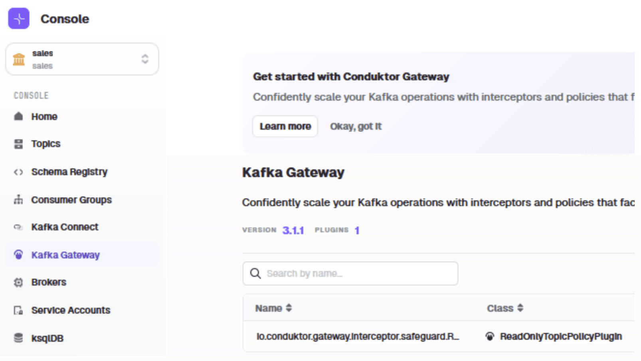Sort interceptors by Name column
This screenshot has height=361, width=641.
click(x=274, y=308)
